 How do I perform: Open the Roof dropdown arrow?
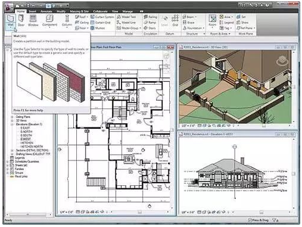(88, 17)
